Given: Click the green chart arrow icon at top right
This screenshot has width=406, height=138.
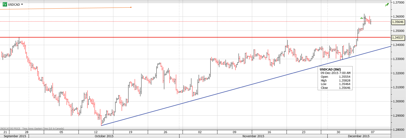Looking at the screenshot, I should coord(387,5).
